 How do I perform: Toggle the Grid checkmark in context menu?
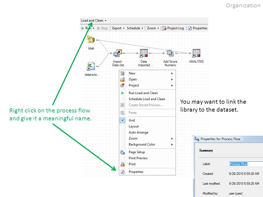(x=122, y=120)
